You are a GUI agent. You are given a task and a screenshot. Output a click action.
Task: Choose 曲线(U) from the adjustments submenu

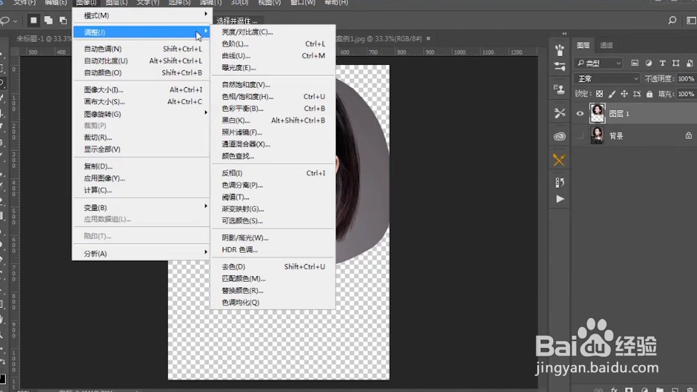point(235,56)
